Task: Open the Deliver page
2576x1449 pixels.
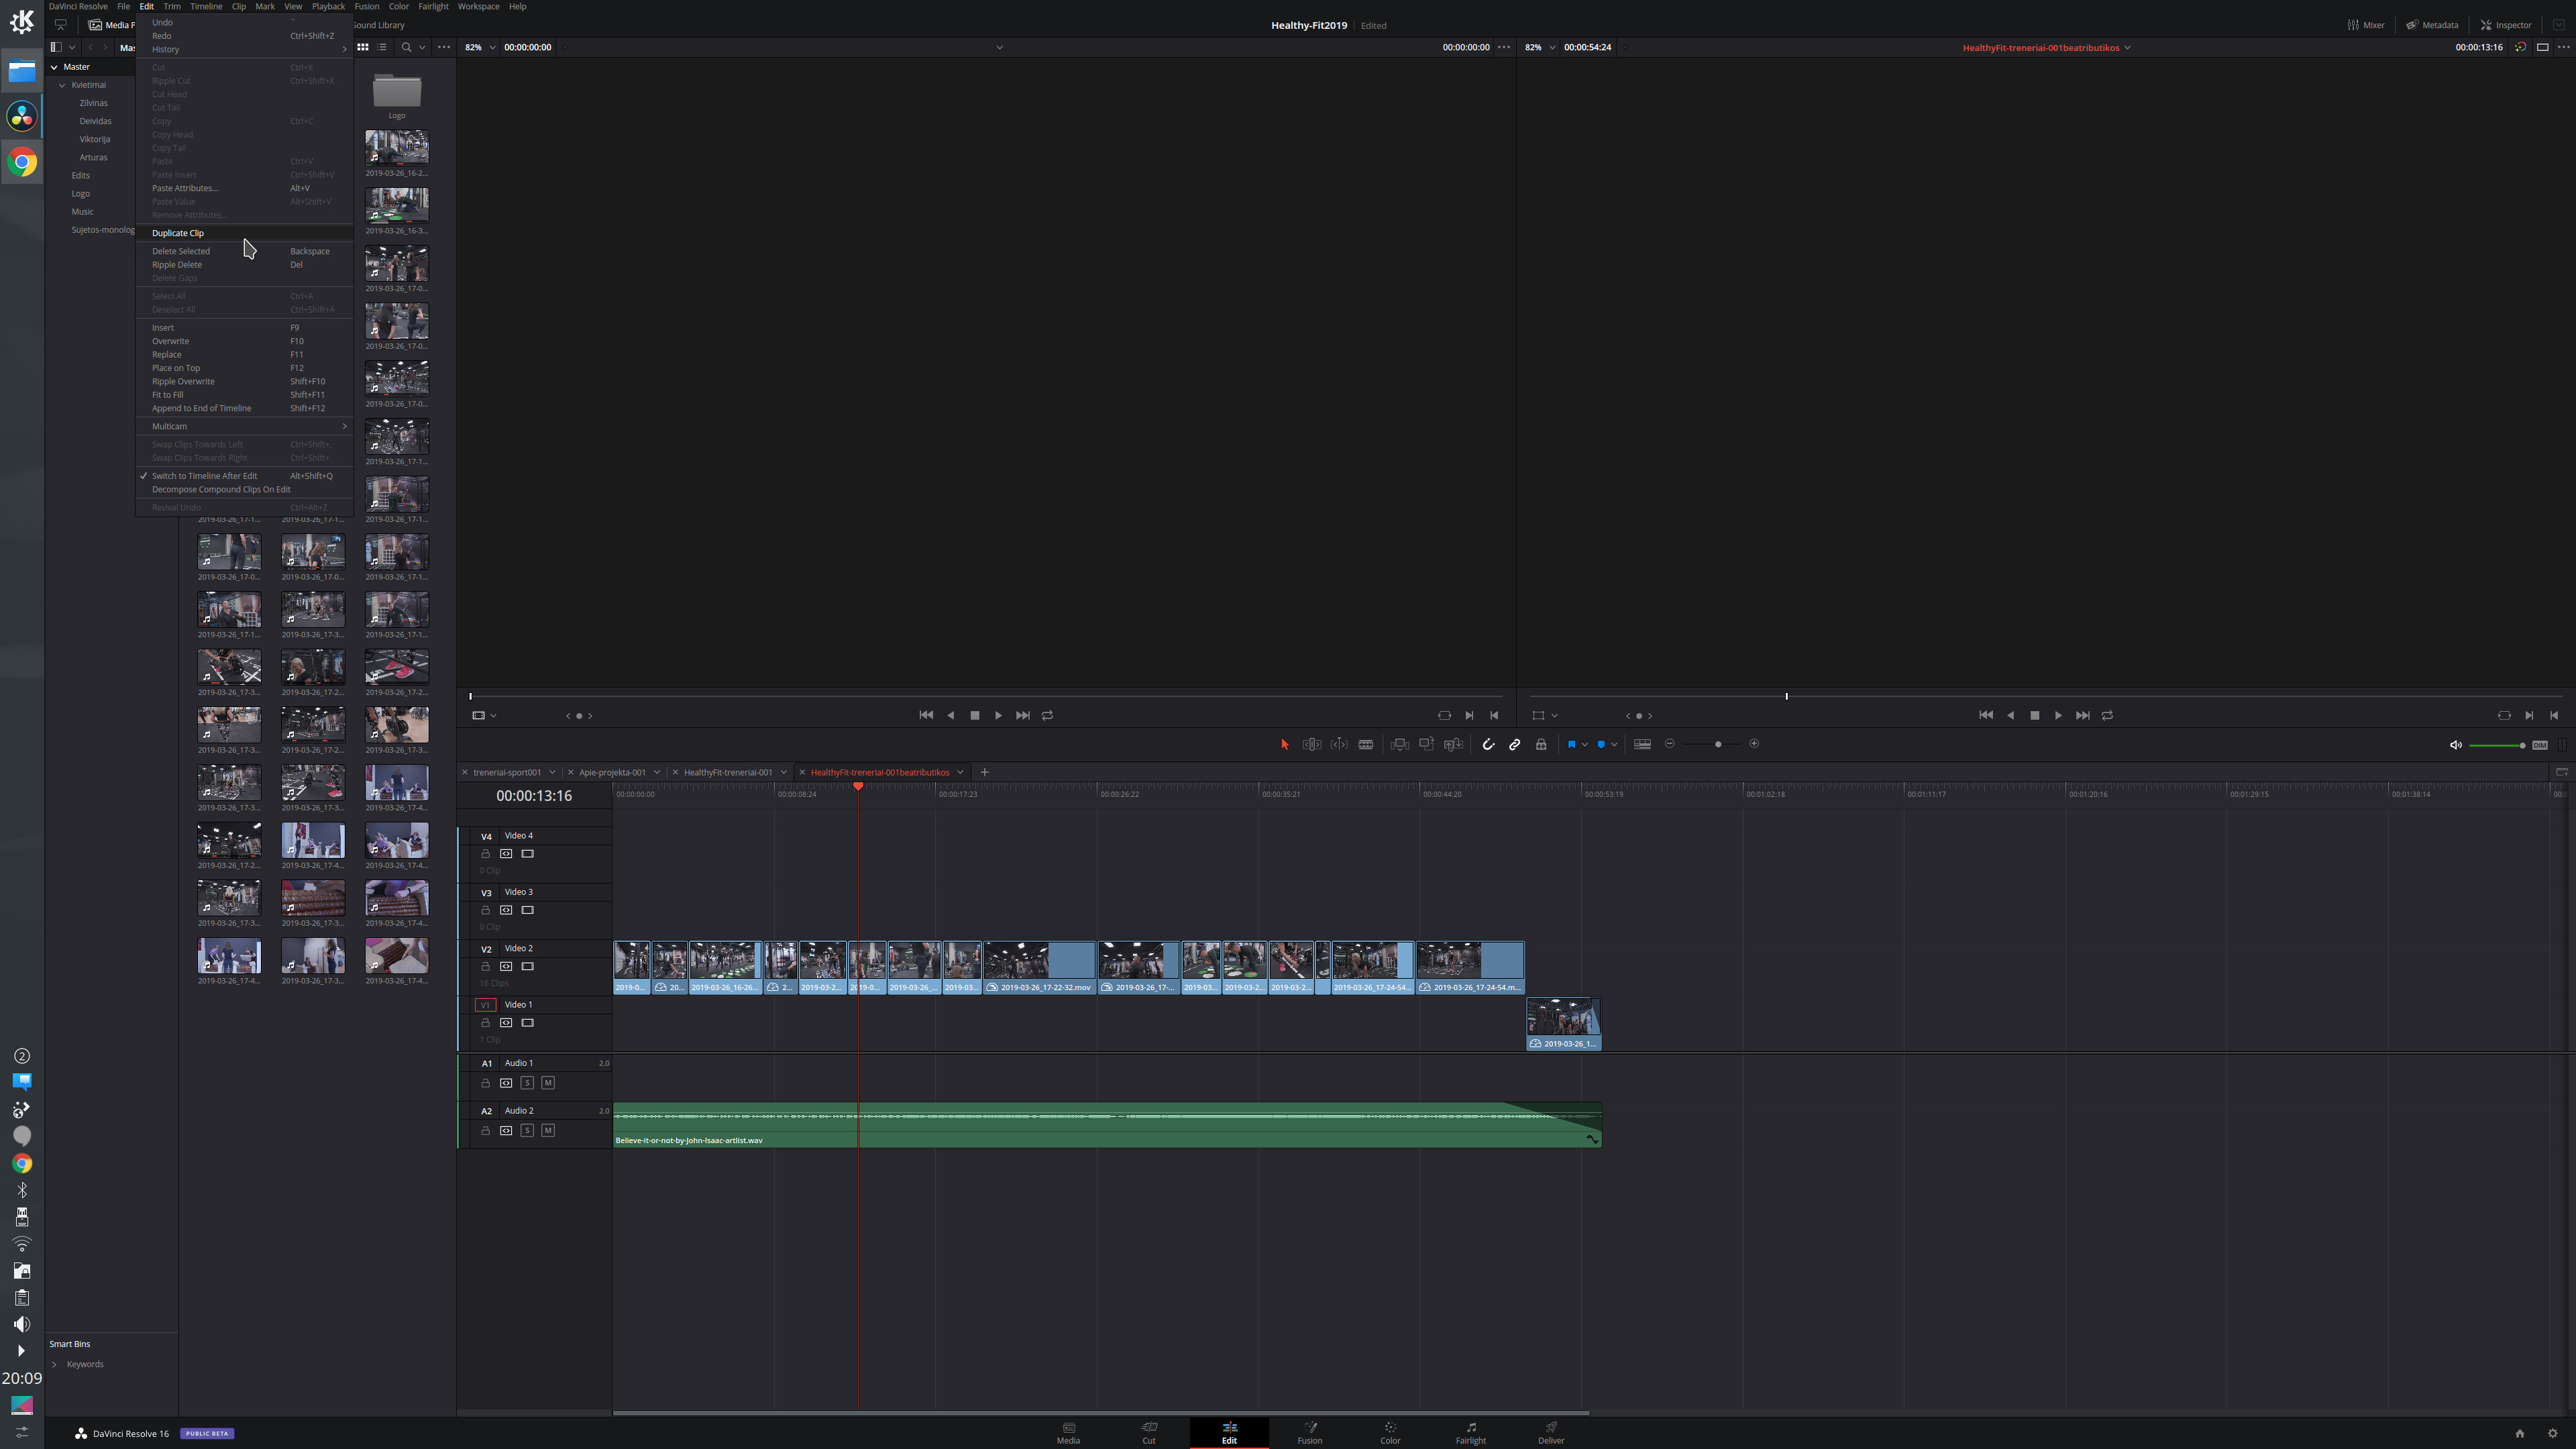Action: coord(1551,1433)
